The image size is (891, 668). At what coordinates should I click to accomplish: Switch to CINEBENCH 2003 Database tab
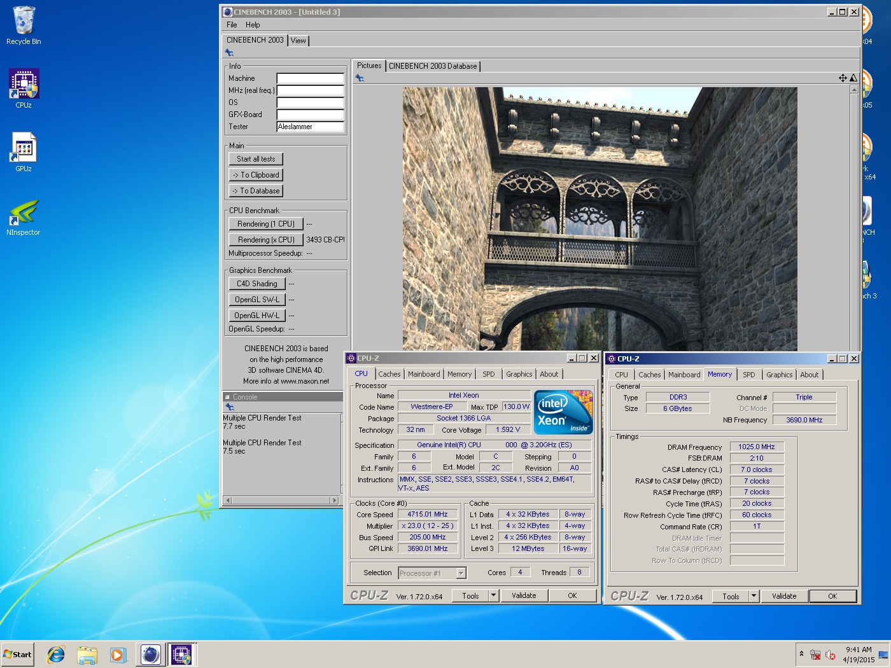pos(433,66)
